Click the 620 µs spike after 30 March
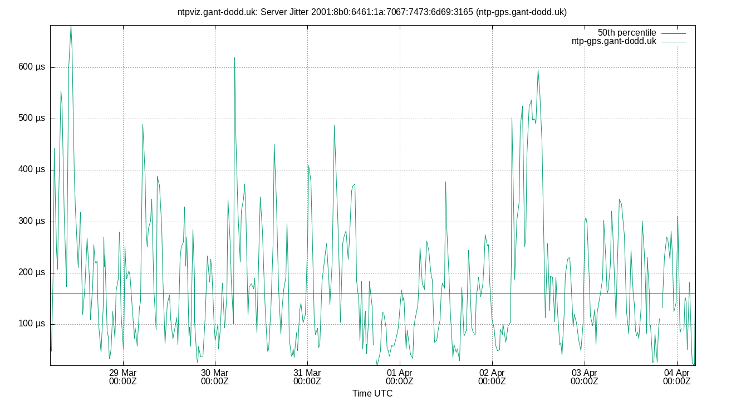This screenshot has height=401, width=746. 234,57
